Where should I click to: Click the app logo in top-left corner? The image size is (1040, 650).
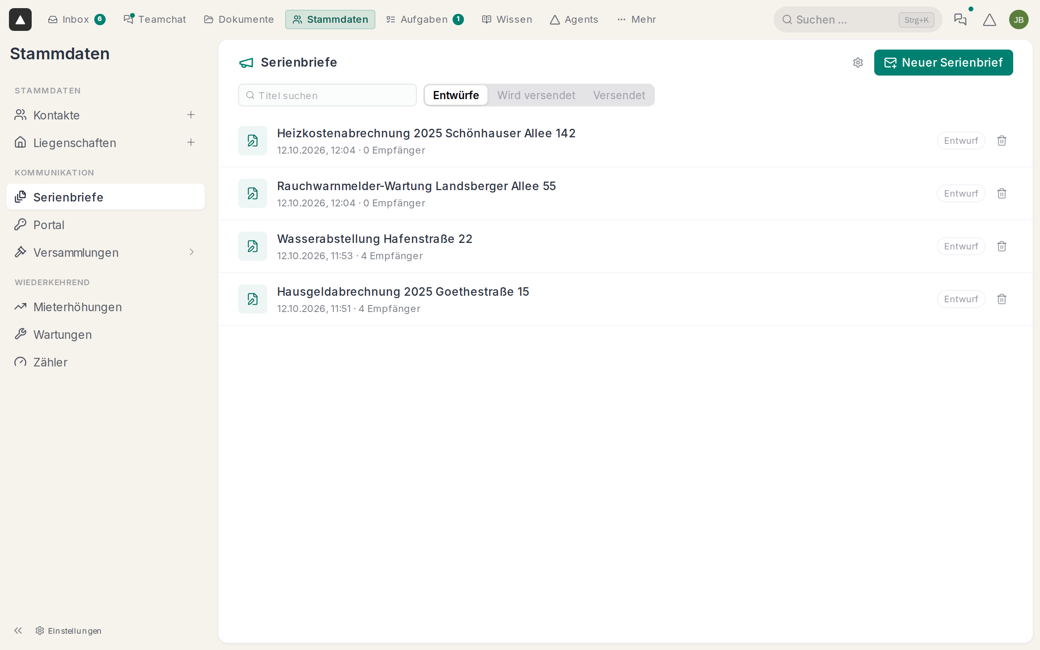(20, 19)
